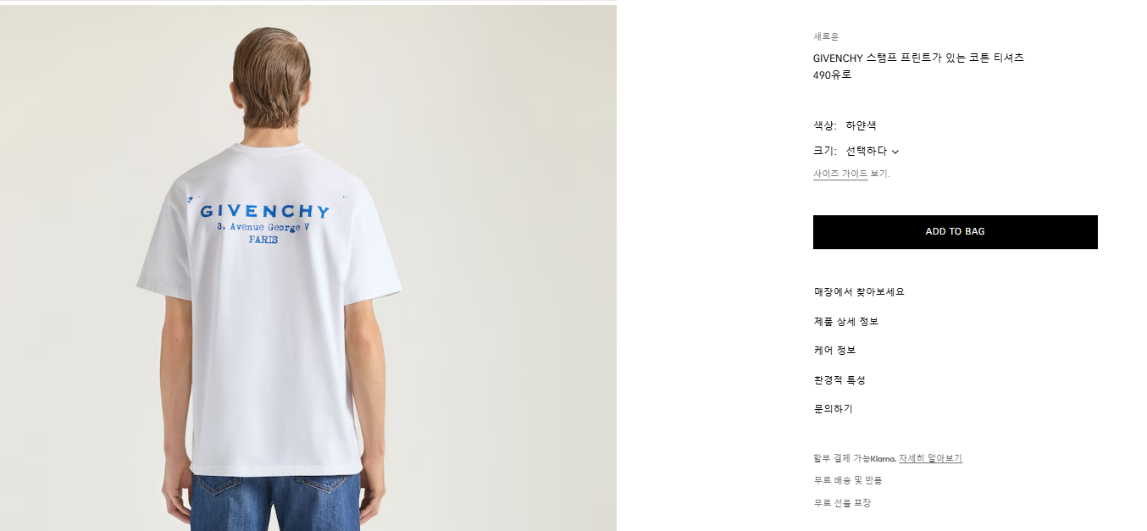
Task: Click the 무료 선물 포장 text
Action: (x=842, y=503)
